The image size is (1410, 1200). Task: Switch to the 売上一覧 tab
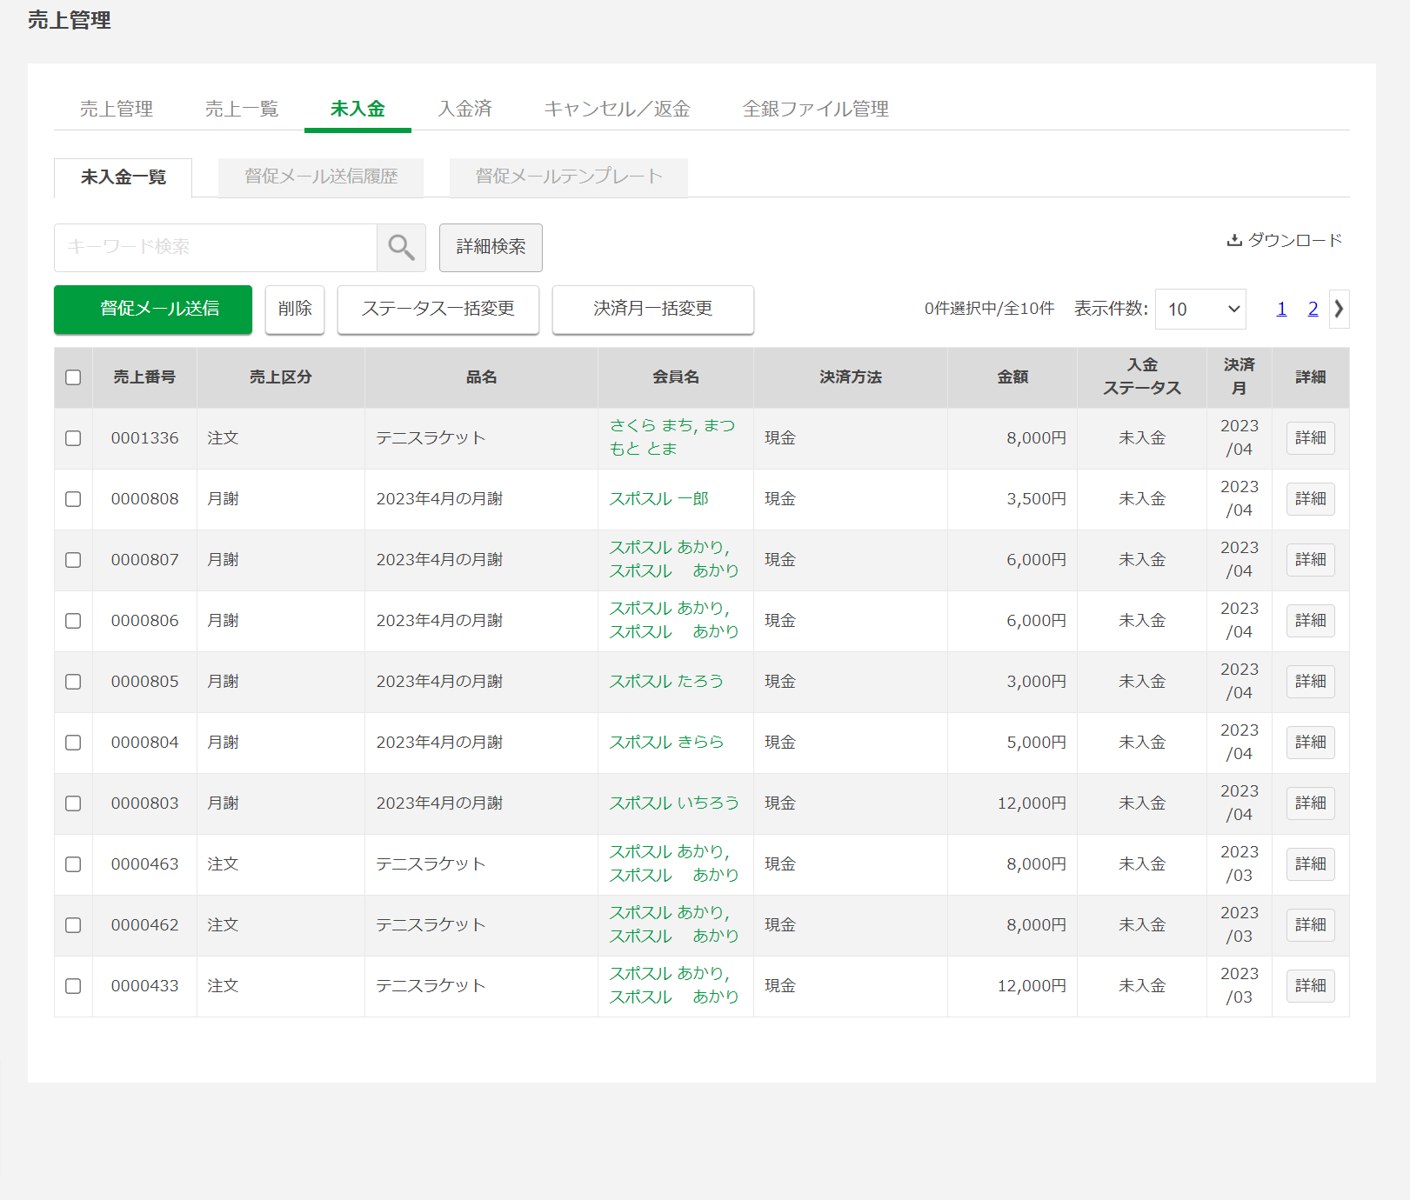tap(242, 109)
